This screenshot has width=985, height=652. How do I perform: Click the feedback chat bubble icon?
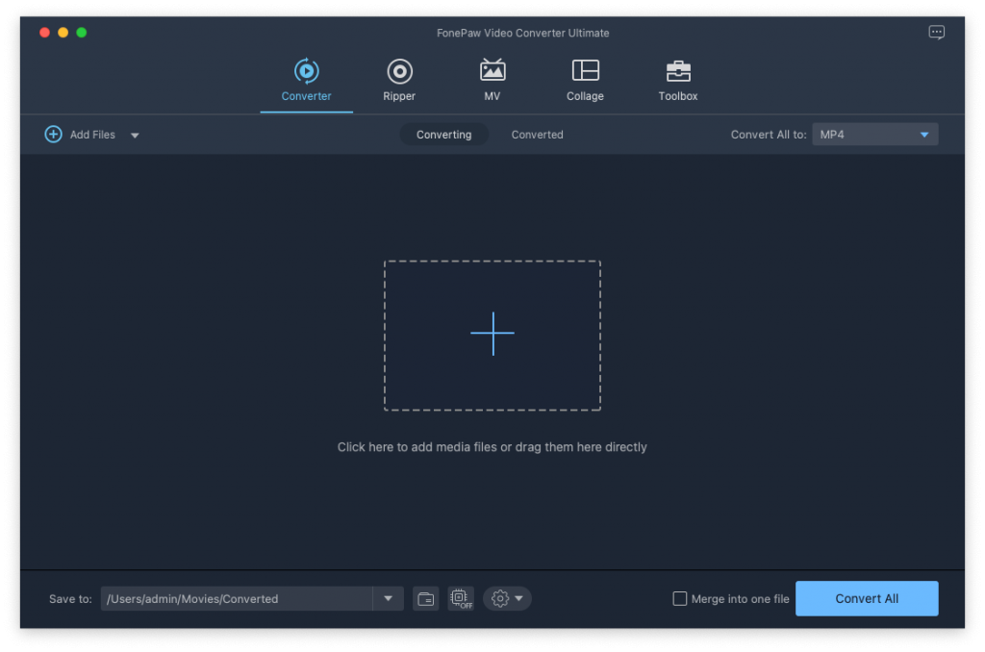936,32
